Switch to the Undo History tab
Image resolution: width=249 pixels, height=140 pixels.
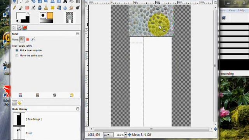(x=19, y=103)
